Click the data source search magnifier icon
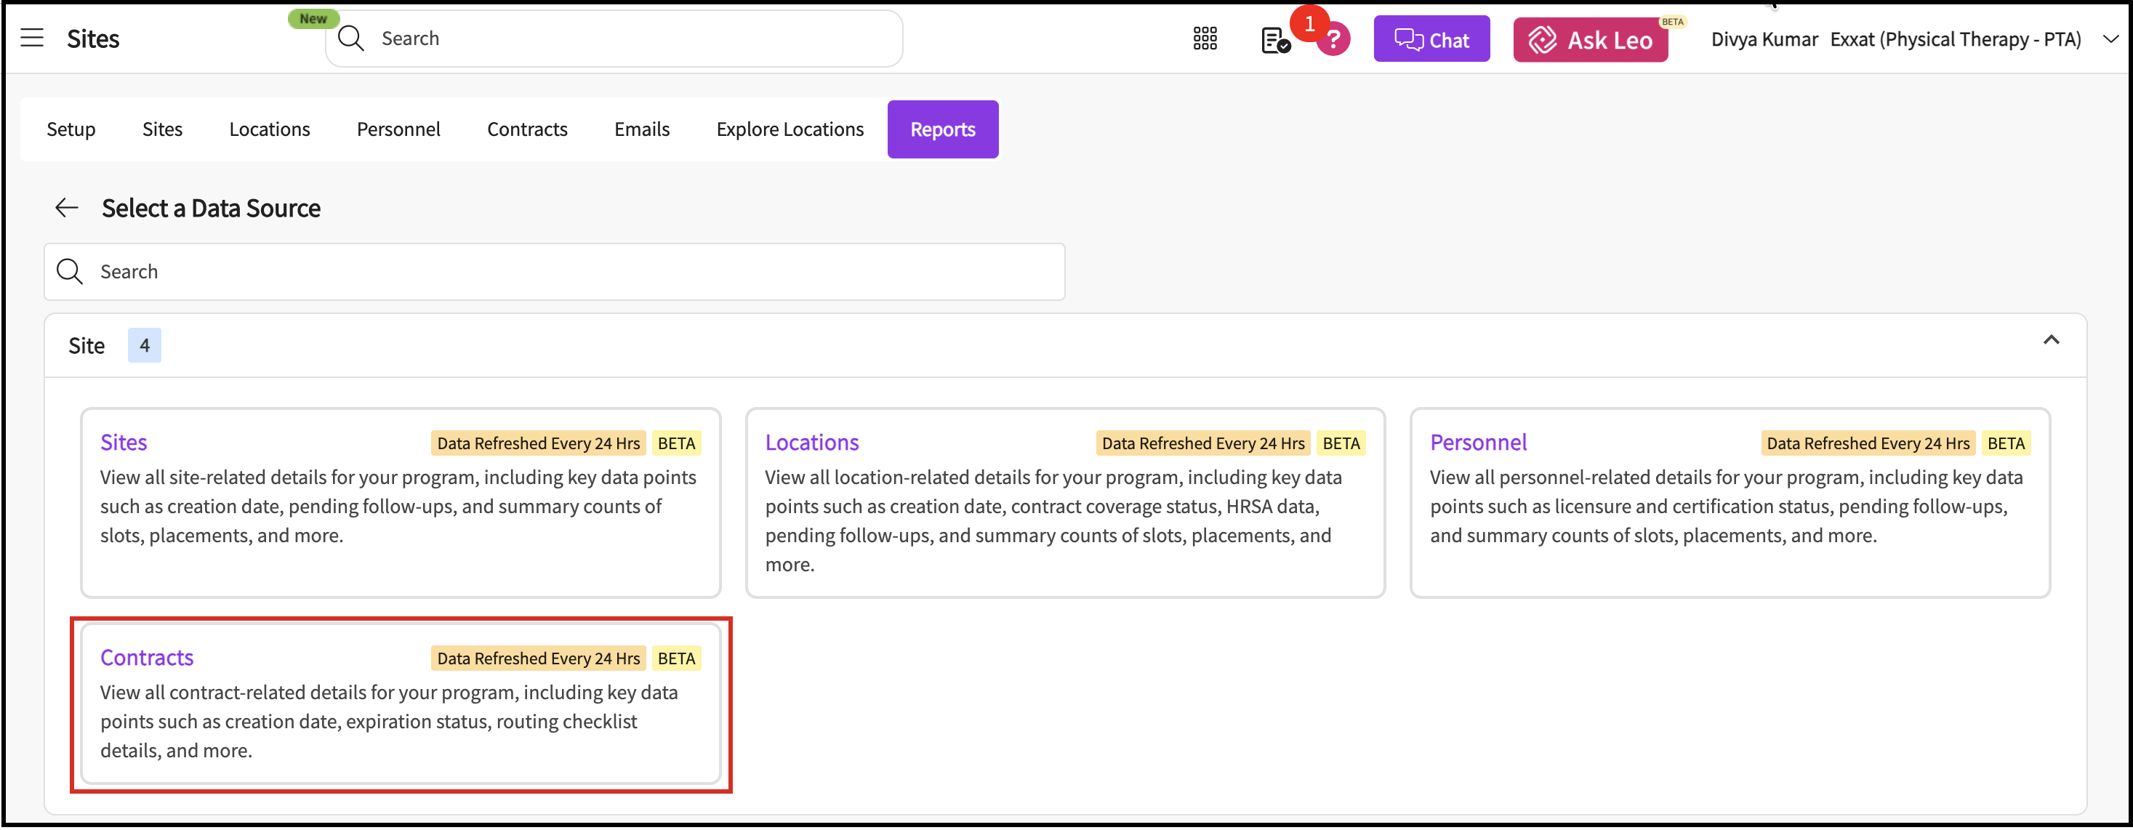The height and width of the screenshot is (830, 2133). tap(70, 271)
